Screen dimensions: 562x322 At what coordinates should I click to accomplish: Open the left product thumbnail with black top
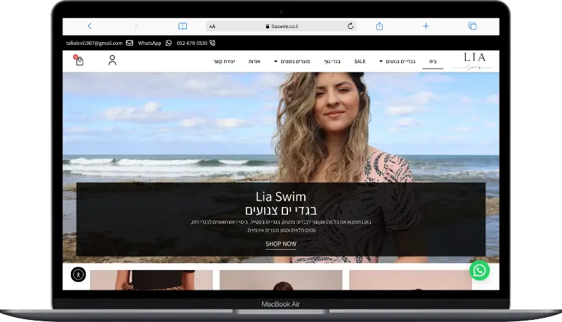(151, 280)
